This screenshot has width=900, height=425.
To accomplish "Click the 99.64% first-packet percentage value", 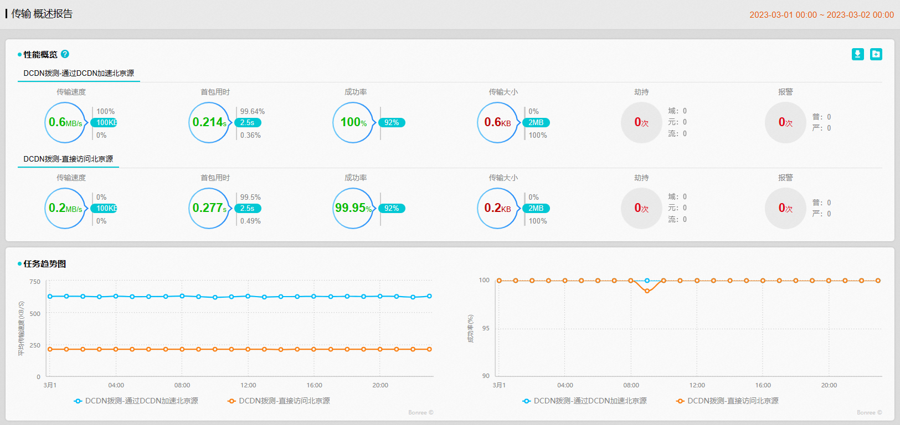I will pyautogui.click(x=253, y=111).
